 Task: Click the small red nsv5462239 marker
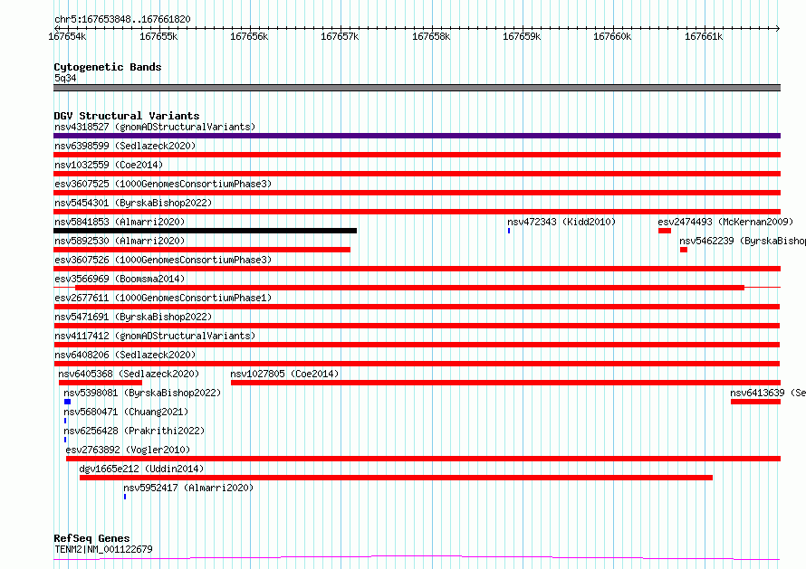coord(684,250)
